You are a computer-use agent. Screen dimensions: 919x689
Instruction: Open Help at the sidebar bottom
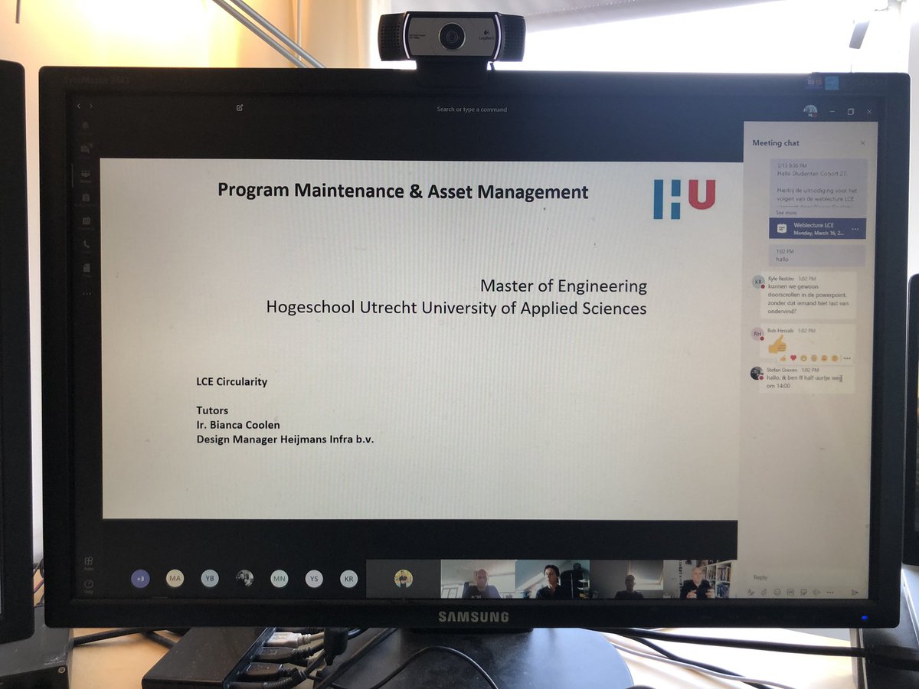click(88, 586)
